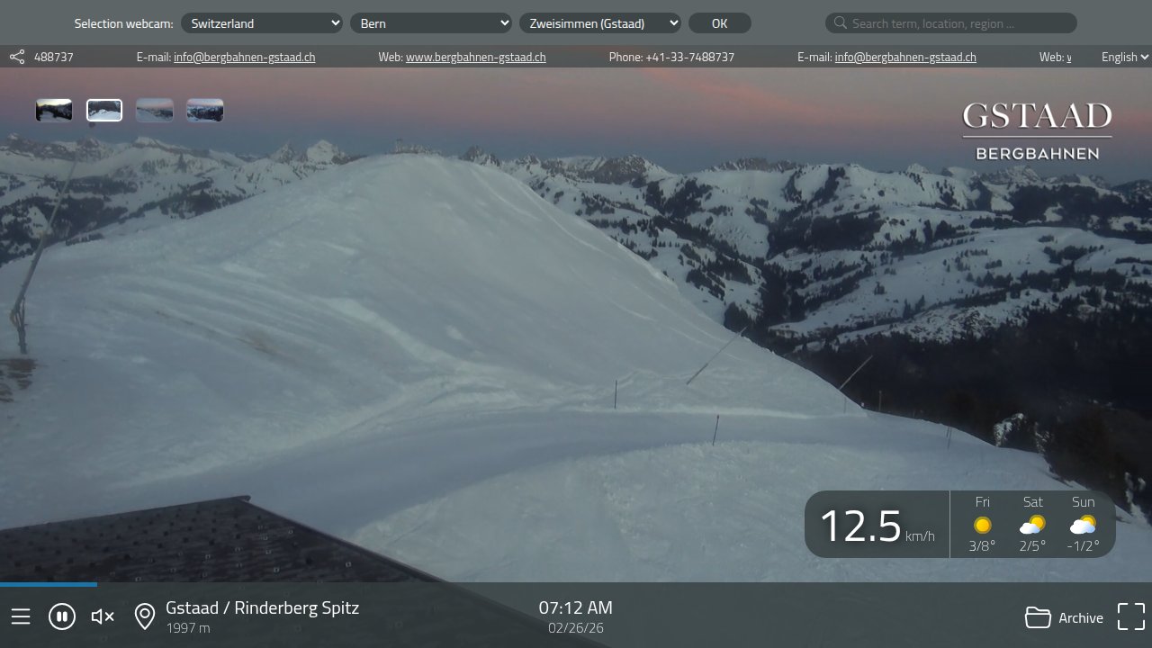Open the hamburger menu icon

point(21,616)
